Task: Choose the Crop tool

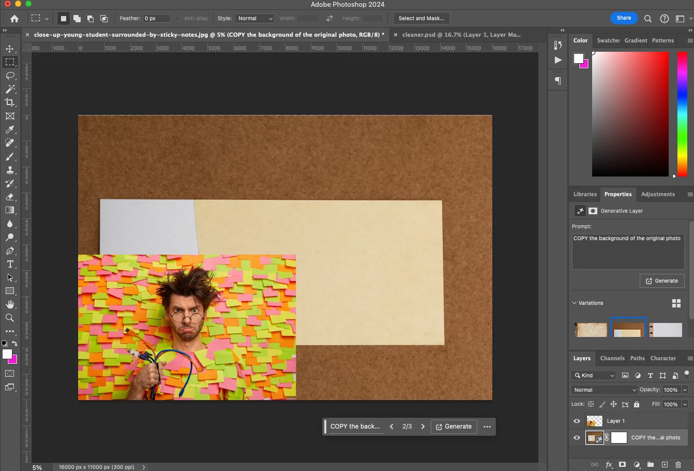Action: pos(10,102)
